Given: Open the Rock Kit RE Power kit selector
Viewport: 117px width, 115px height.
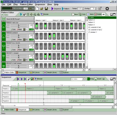Looking at the screenshot, I should point(20,19).
